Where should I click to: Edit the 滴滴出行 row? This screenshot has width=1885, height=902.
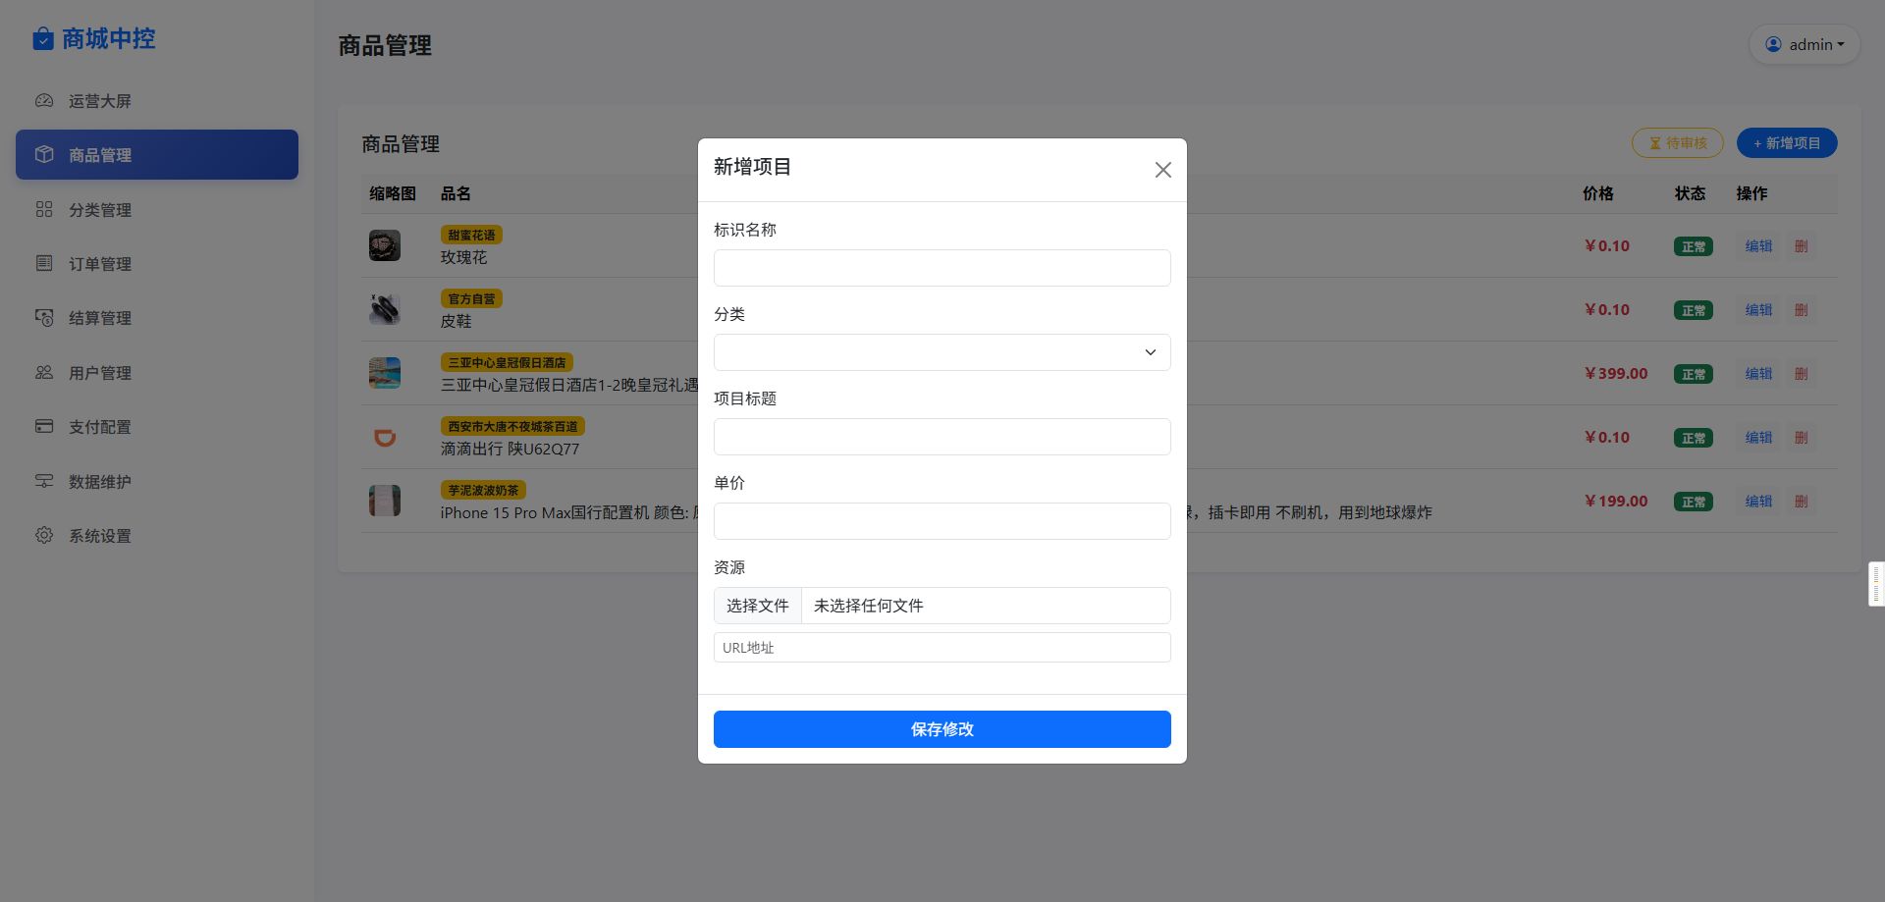tap(1758, 438)
